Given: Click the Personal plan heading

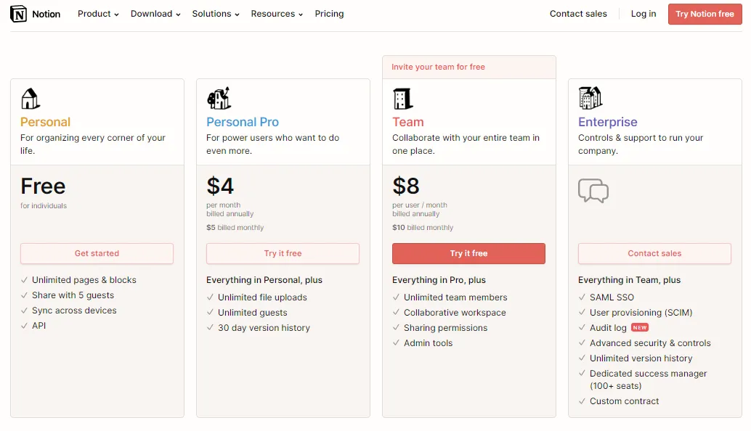Looking at the screenshot, I should point(46,122).
